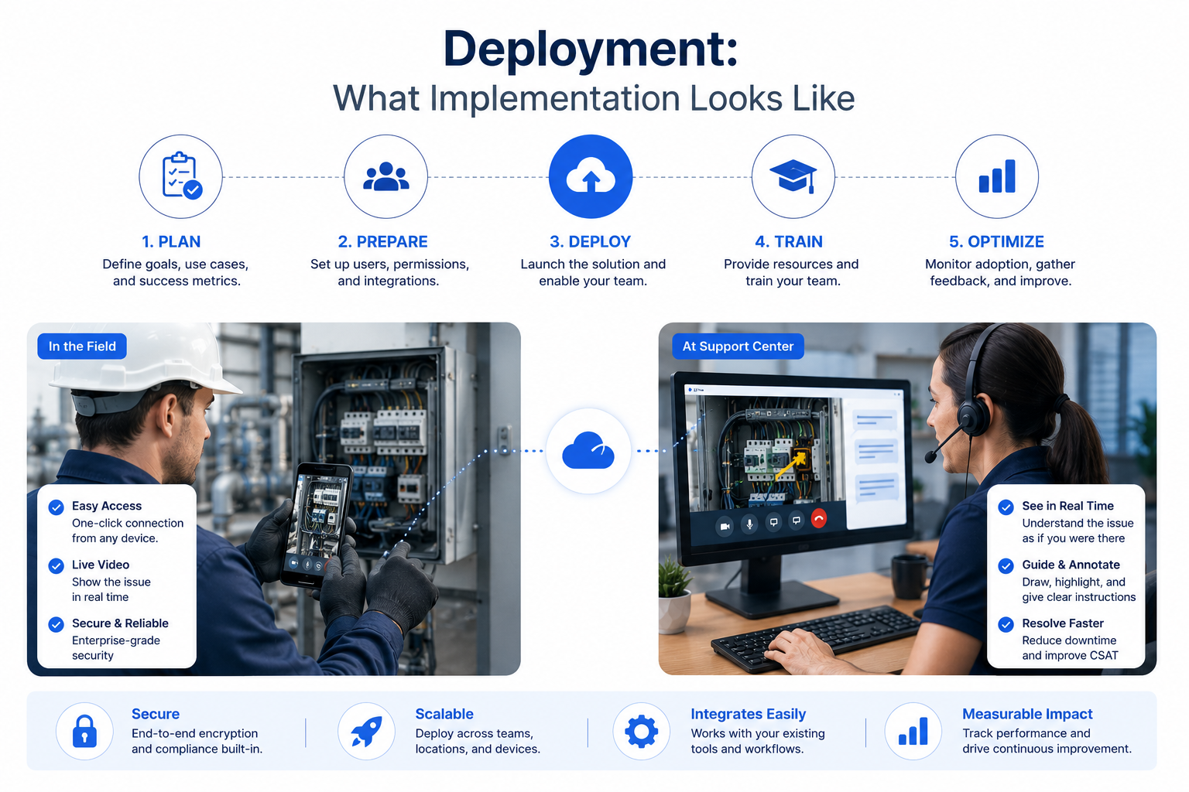Click the central cloud connection icon
Image resolution: width=1189 pixels, height=792 pixels.
[588, 451]
